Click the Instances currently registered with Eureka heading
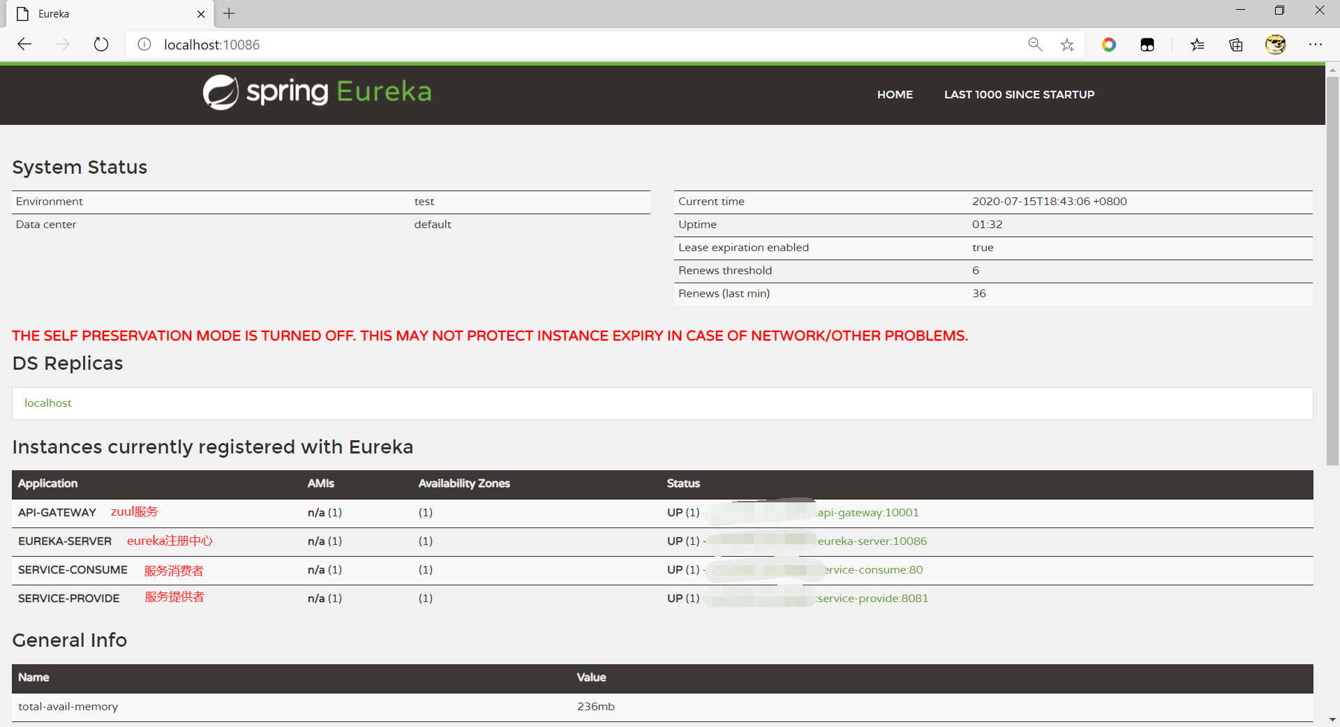Viewport: 1340px width, 727px height. coord(212,447)
